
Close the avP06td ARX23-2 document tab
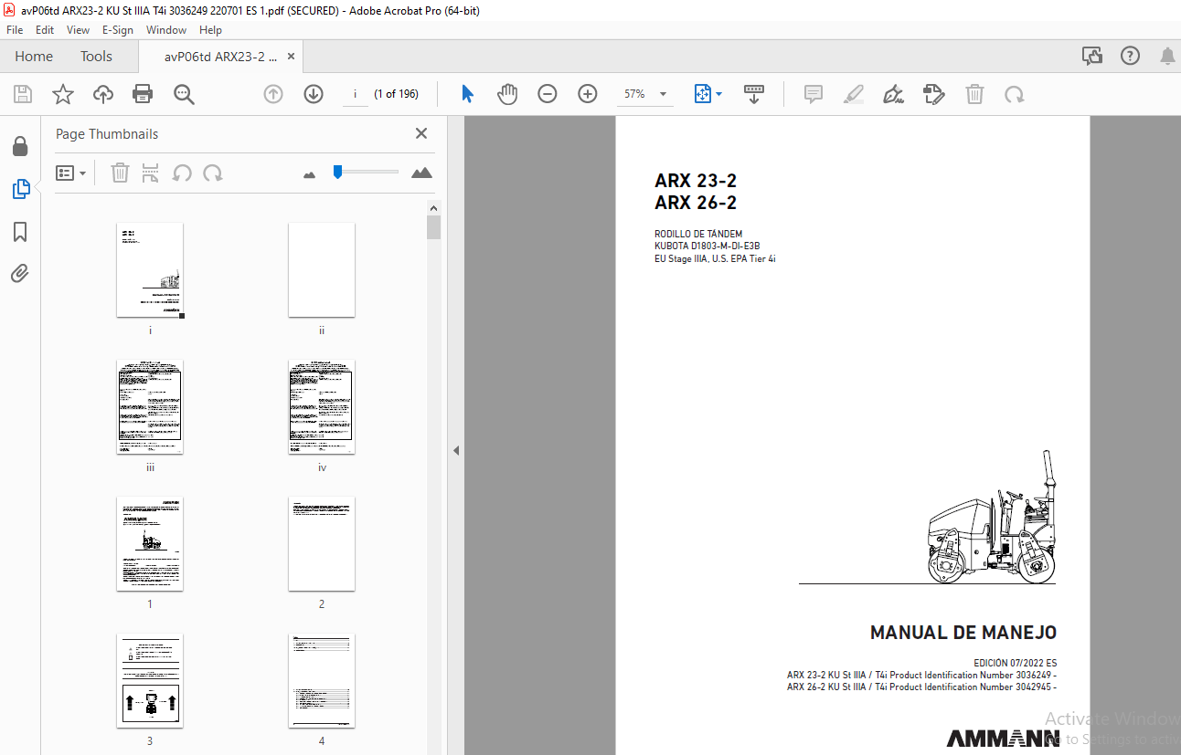pyautogui.click(x=292, y=57)
